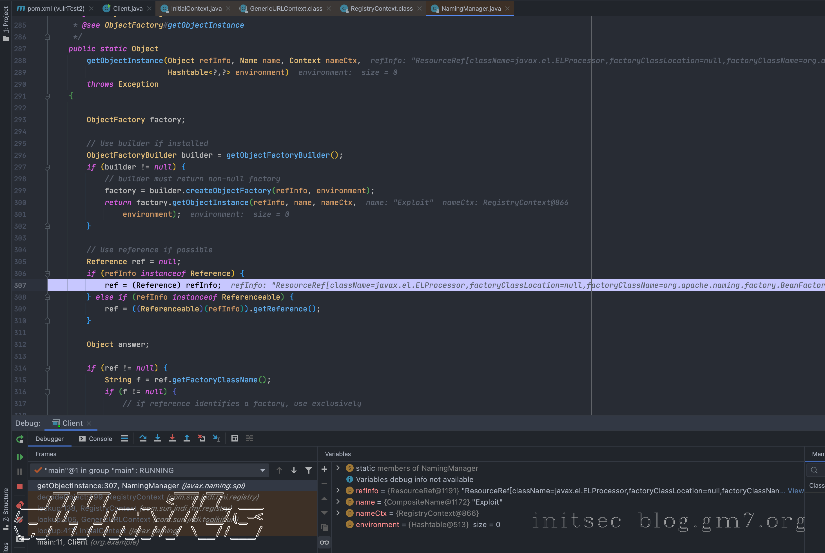Click the Step Out icon
Screen dimensions: 825x553
[187, 438]
